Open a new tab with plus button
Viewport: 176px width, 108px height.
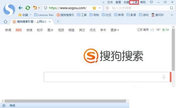pos(58,21)
